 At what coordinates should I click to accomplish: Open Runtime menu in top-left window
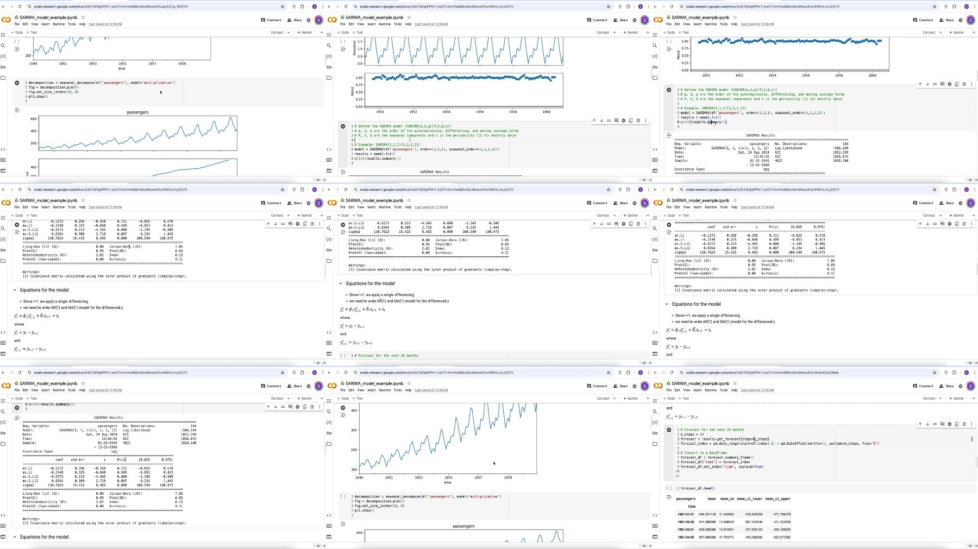(x=59, y=24)
